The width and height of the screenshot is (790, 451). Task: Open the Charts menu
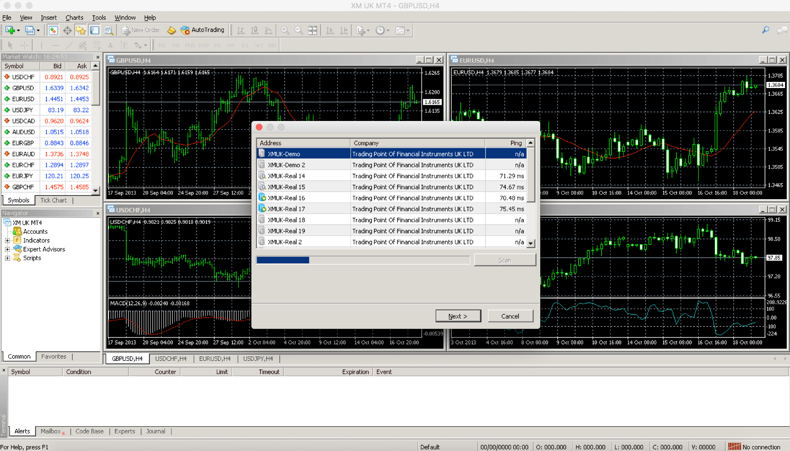(74, 17)
